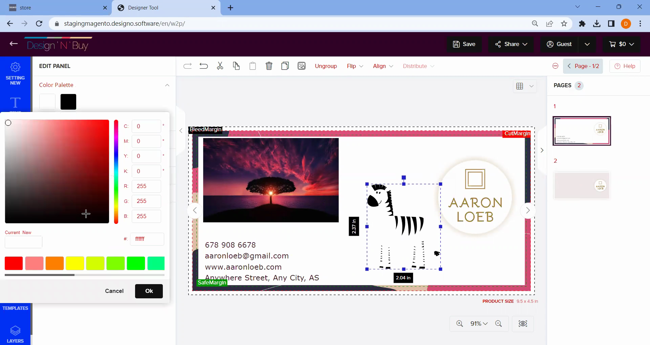Open the Align dropdown
The height and width of the screenshot is (345, 650).
point(383,66)
